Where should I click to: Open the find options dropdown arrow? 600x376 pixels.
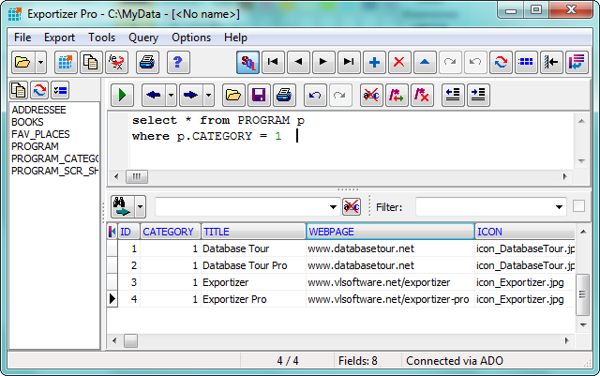140,206
